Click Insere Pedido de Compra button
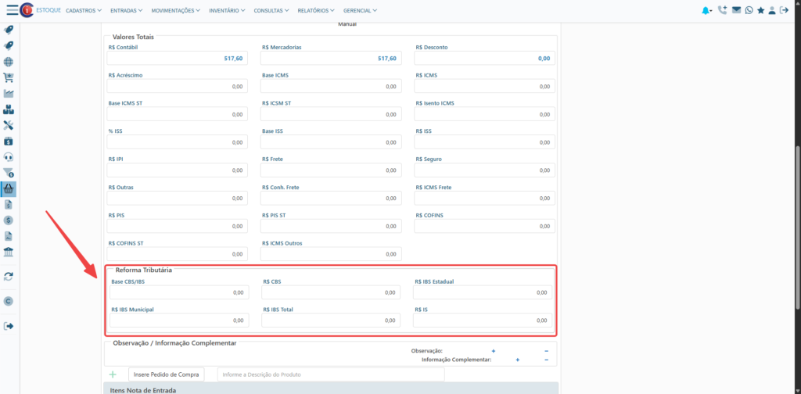The image size is (801, 394). click(167, 374)
